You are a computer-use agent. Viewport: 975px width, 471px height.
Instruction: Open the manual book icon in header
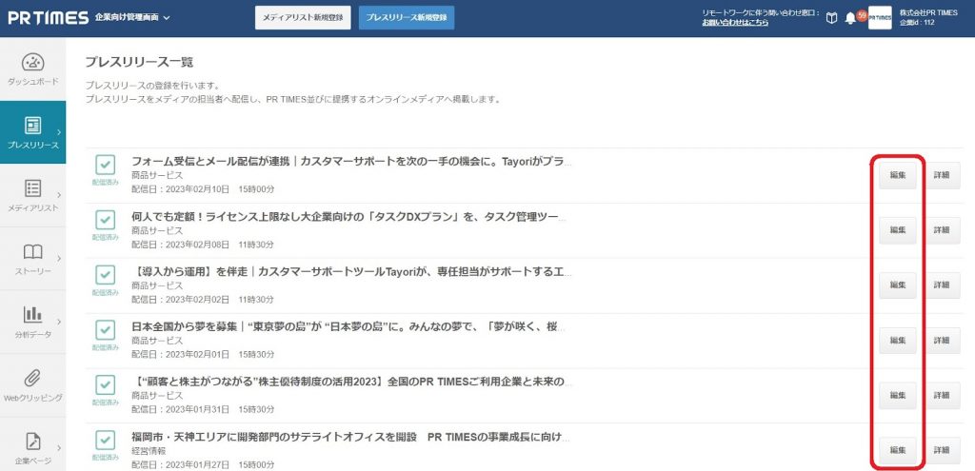point(831,18)
